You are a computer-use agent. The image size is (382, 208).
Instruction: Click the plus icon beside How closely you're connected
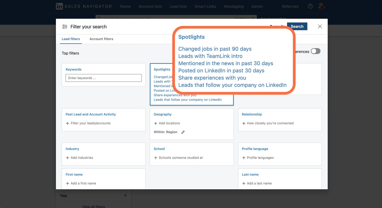pos(244,123)
